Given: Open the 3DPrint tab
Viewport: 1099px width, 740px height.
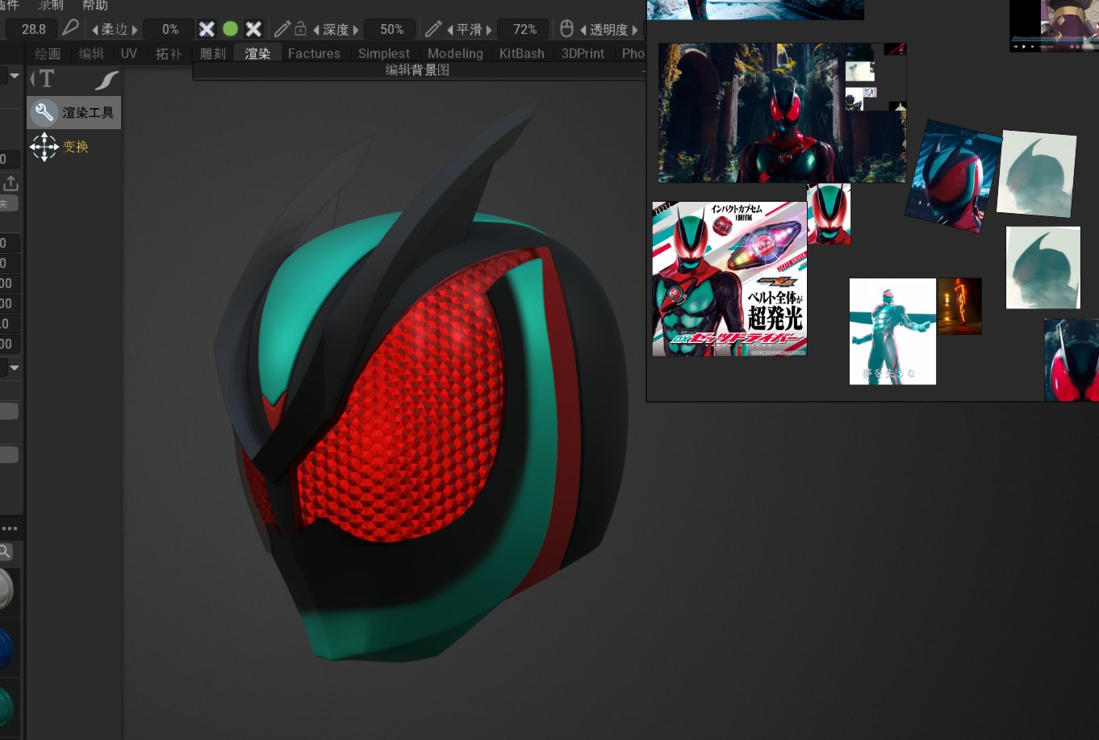Looking at the screenshot, I should point(583,53).
